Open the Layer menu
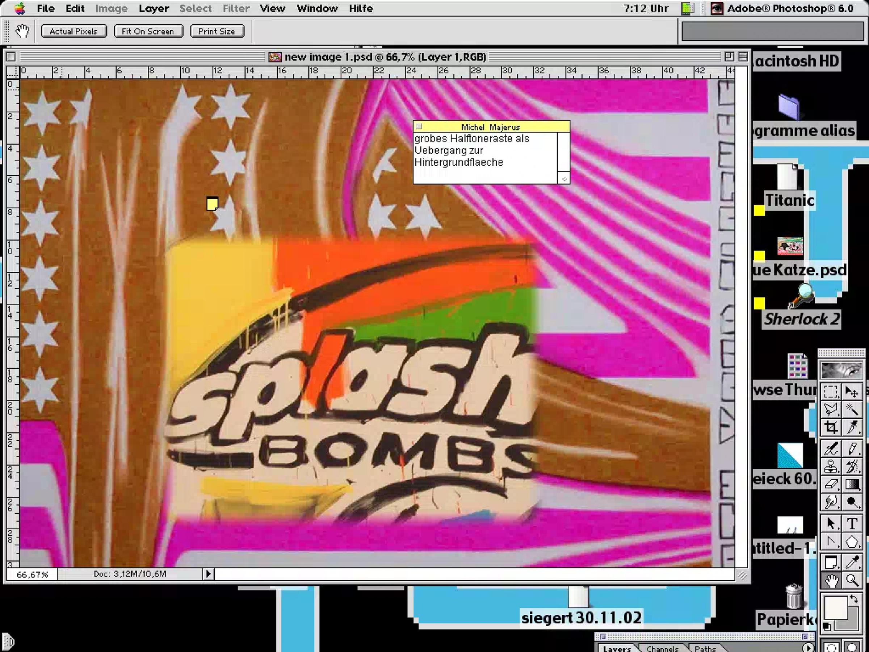The width and height of the screenshot is (869, 652). coord(154,8)
